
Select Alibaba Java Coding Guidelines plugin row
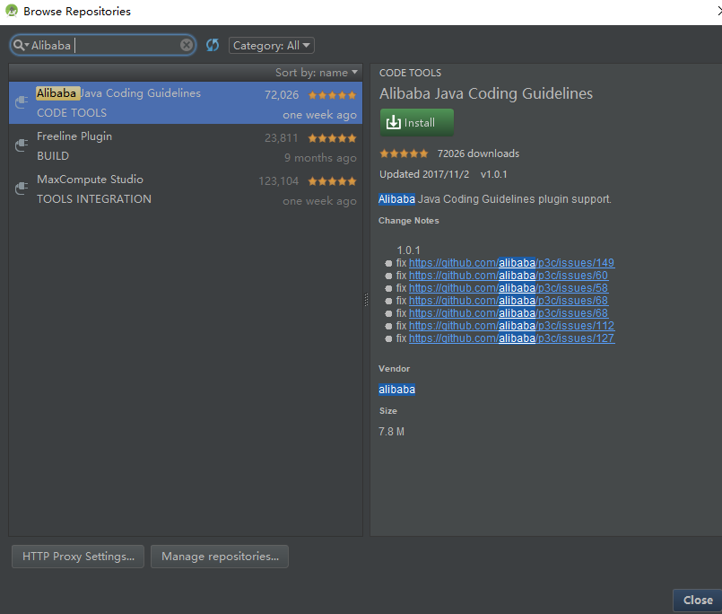pyautogui.click(x=186, y=103)
